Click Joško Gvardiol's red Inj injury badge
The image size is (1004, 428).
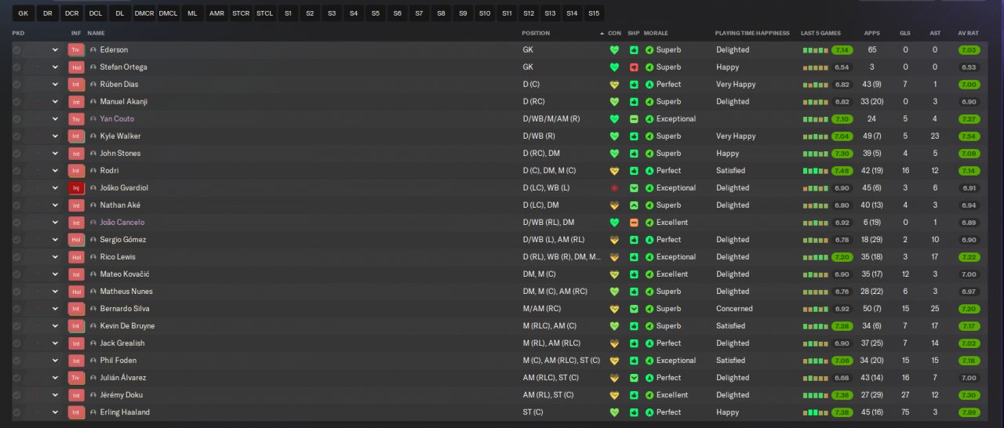coord(76,187)
